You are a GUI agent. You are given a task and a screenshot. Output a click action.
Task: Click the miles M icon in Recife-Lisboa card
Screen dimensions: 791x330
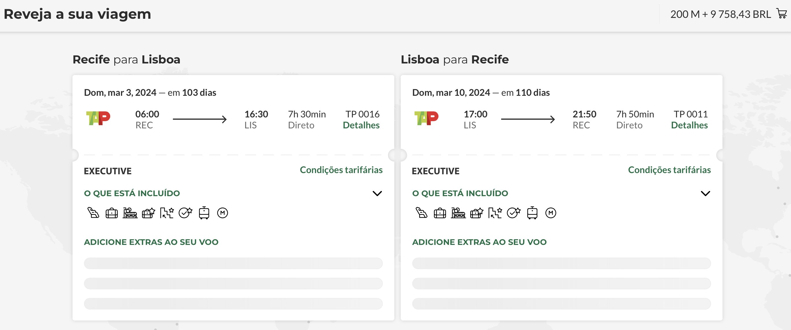pos(222,213)
